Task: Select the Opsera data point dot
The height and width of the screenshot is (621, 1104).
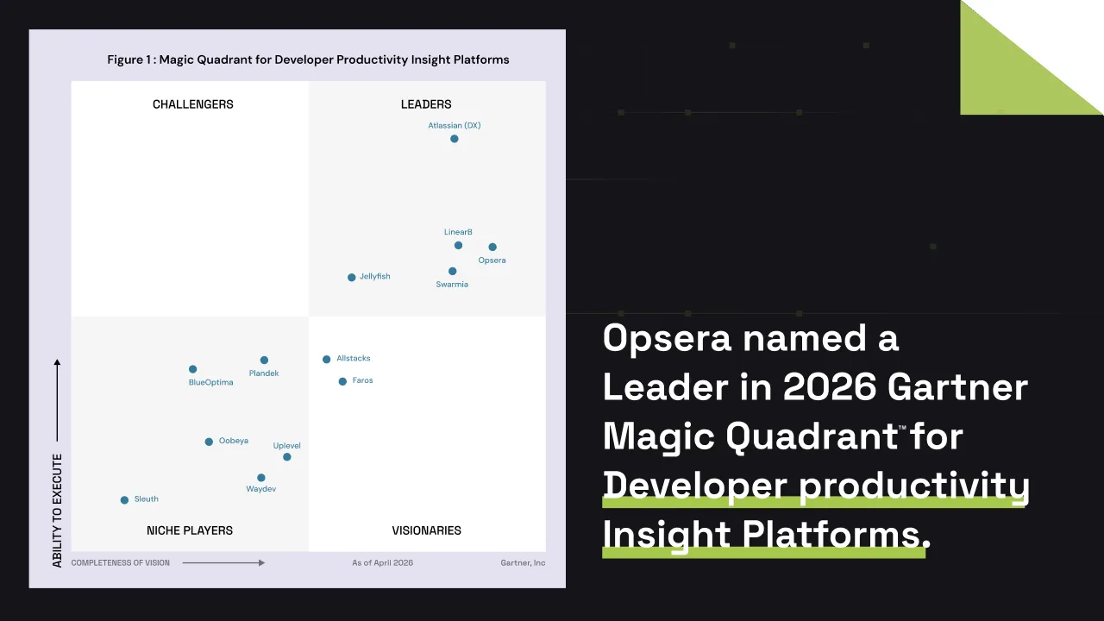Action: [492, 248]
